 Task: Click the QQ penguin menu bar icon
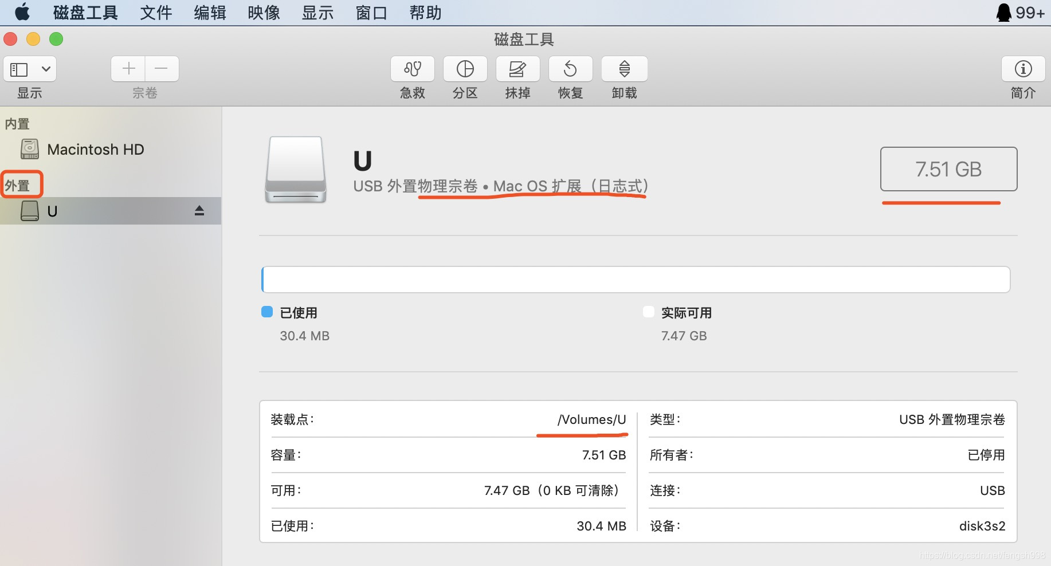pos(1004,12)
